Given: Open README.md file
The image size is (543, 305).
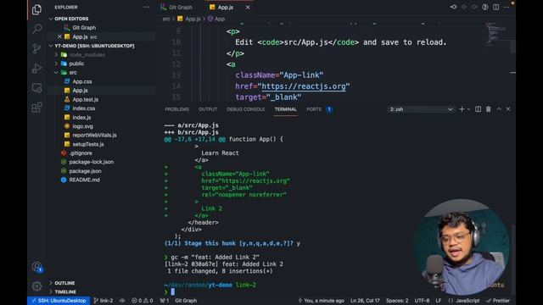Looking at the screenshot, I should [x=84, y=180].
